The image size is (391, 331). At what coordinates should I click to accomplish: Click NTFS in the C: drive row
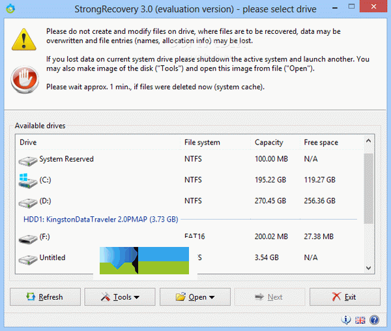193,180
